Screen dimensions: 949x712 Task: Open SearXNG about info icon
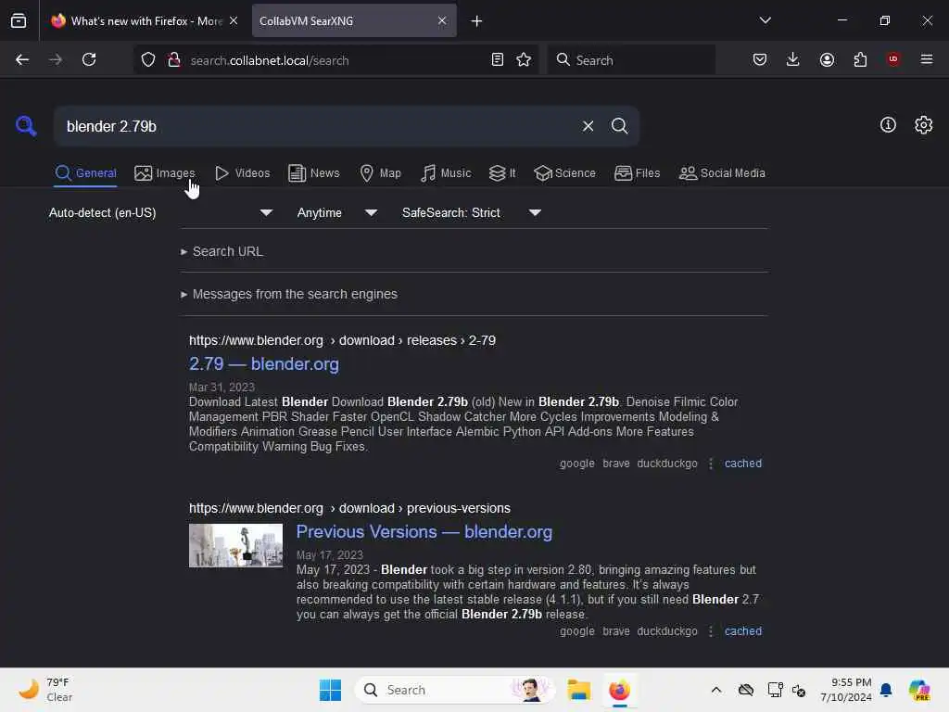click(888, 125)
